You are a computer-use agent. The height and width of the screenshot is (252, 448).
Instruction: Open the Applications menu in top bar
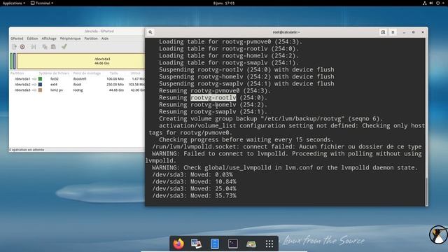14,3
